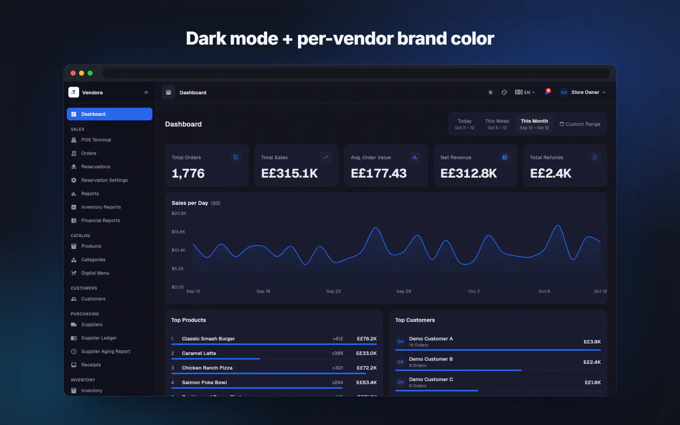Click the E£2.4K total refunds value
Image resolution: width=680 pixels, height=425 pixels.
coord(550,173)
